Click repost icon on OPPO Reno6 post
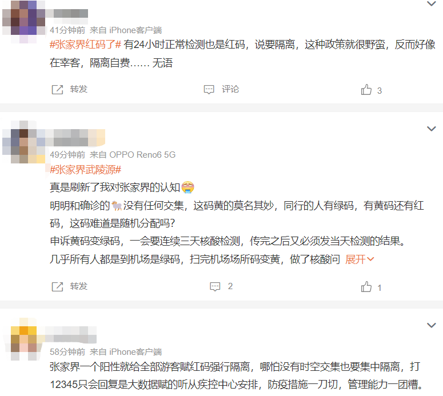Image resolution: width=443 pixels, height=396 pixels. click(x=57, y=287)
